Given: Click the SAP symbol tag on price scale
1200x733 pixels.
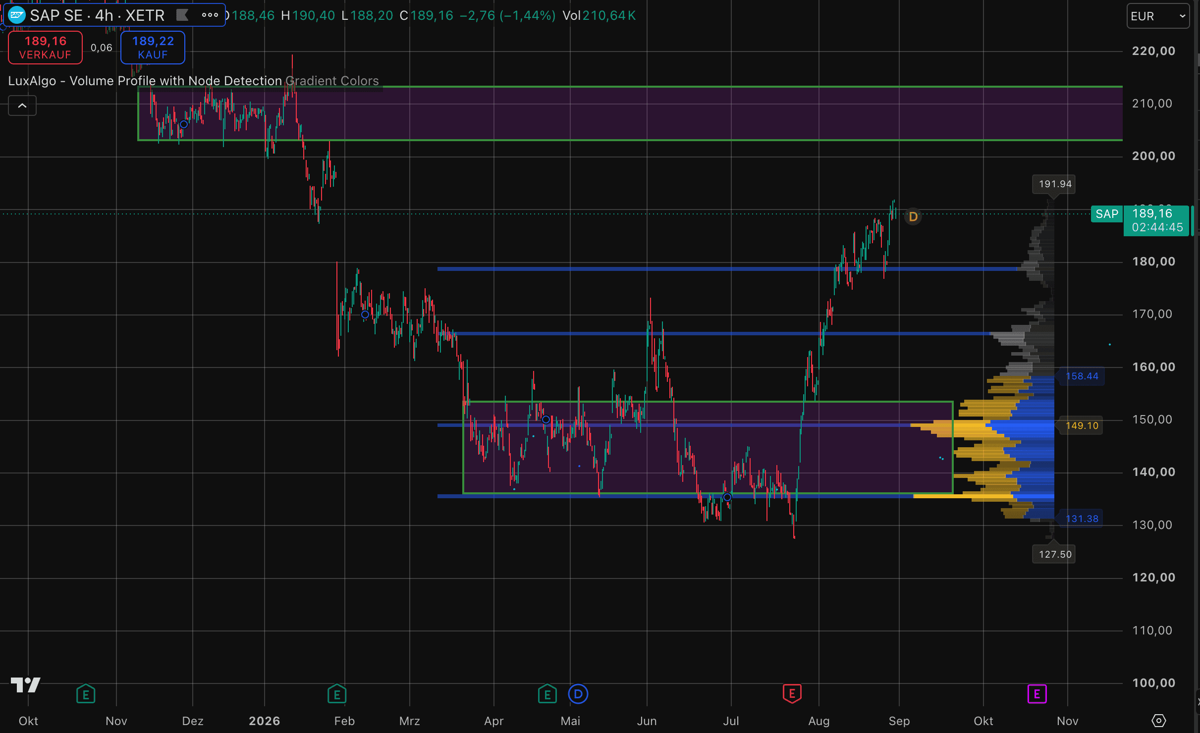Looking at the screenshot, I should pos(1107,214).
